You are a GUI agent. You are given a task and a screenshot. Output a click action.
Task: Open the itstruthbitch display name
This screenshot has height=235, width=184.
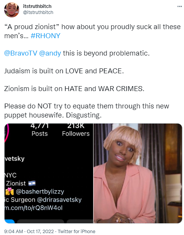(37, 6)
